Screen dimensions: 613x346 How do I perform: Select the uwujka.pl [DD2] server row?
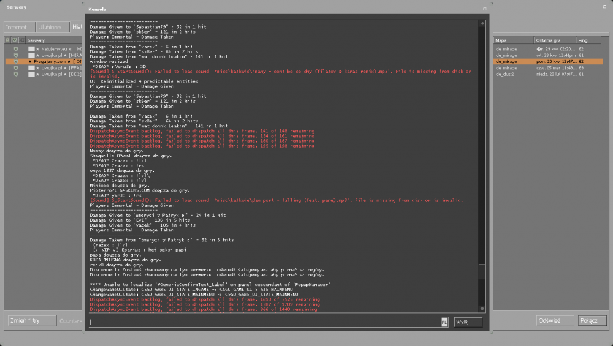(44, 74)
